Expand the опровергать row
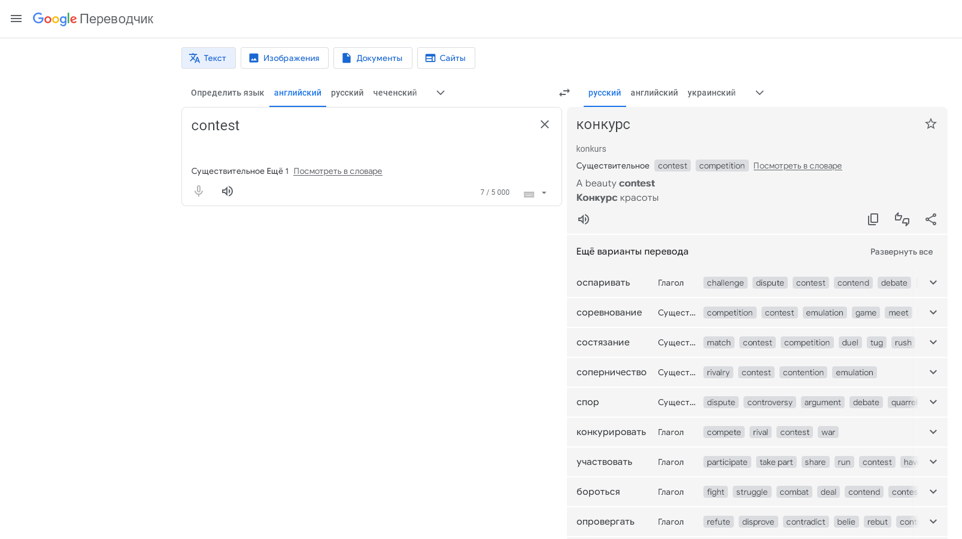 (x=933, y=522)
